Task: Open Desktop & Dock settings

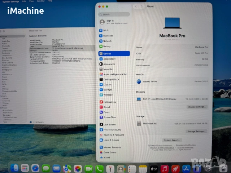Action: (109, 79)
